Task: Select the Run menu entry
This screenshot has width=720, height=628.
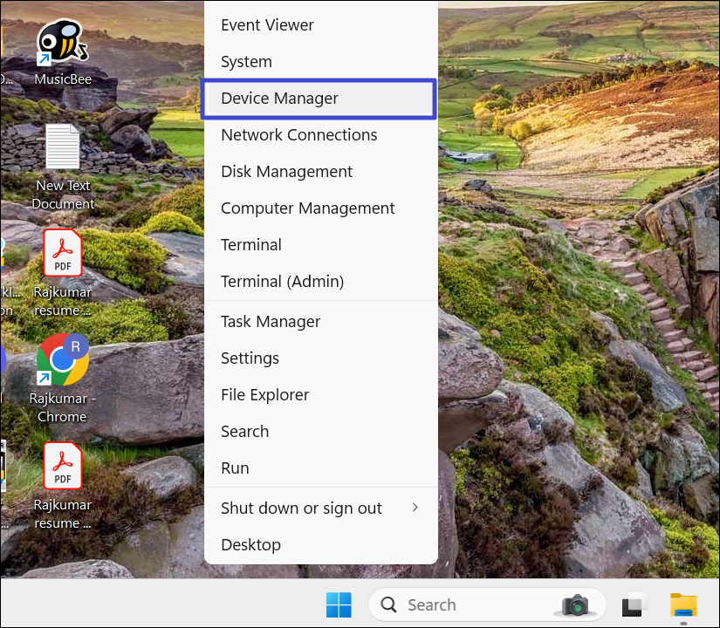Action: click(235, 468)
